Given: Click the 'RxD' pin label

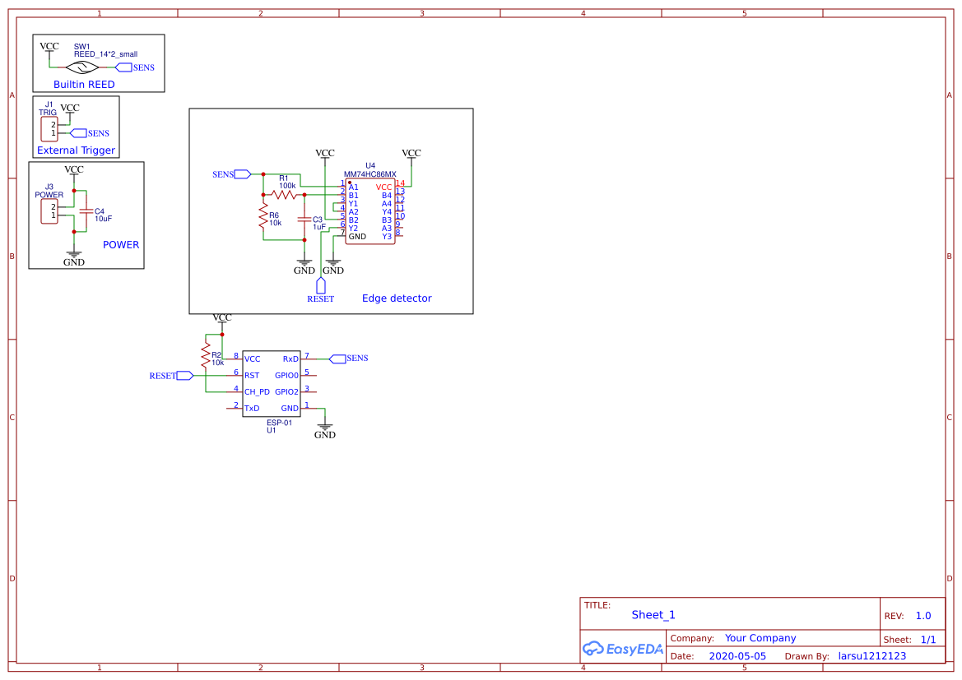Looking at the screenshot, I should point(290,359).
